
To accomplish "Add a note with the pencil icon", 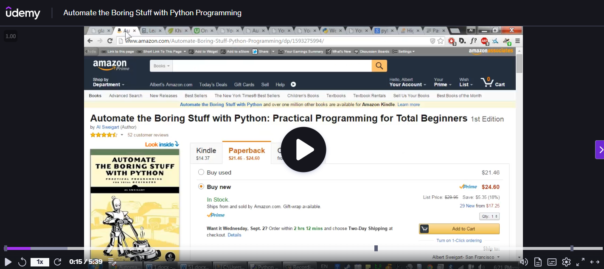I will coord(112,262).
